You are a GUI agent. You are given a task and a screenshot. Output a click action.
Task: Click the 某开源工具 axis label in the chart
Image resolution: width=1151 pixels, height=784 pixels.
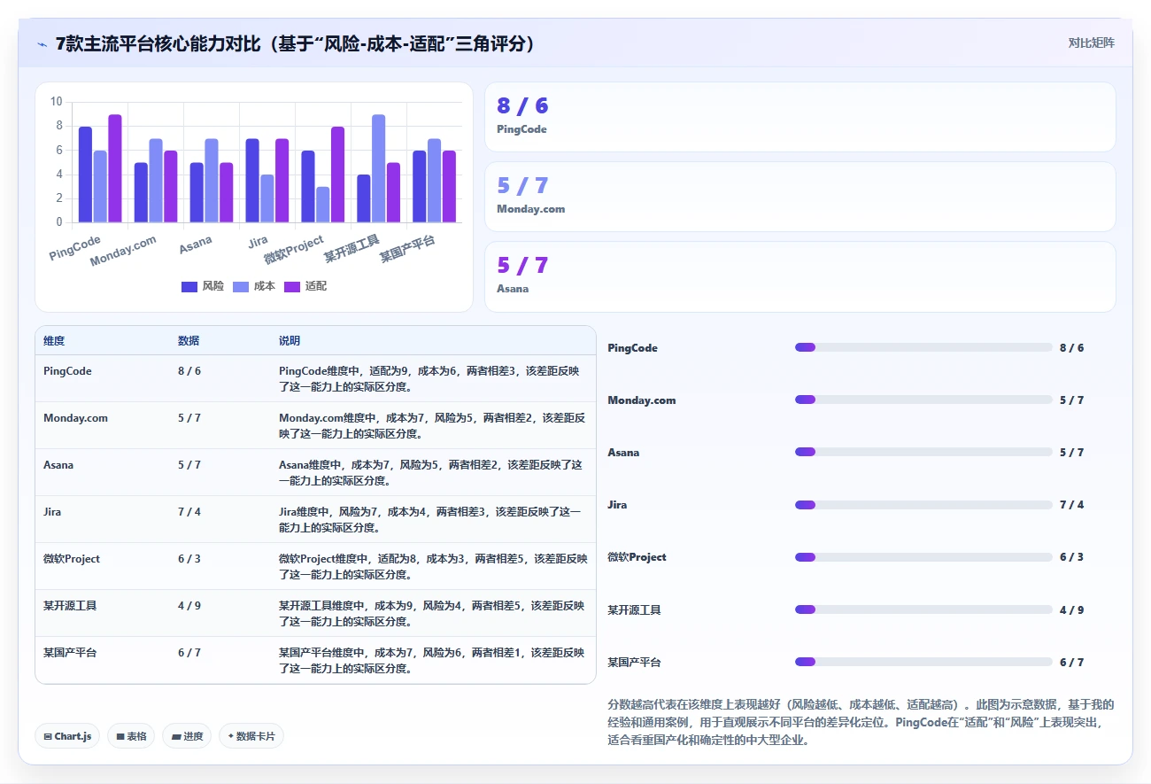point(351,249)
